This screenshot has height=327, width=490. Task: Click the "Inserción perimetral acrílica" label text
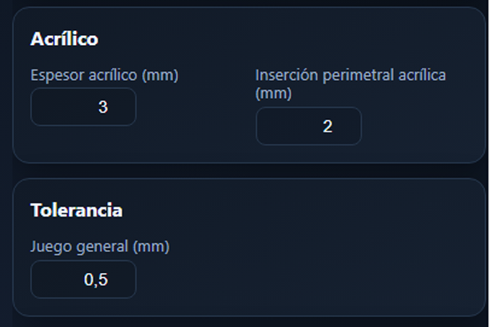tap(350, 75)
